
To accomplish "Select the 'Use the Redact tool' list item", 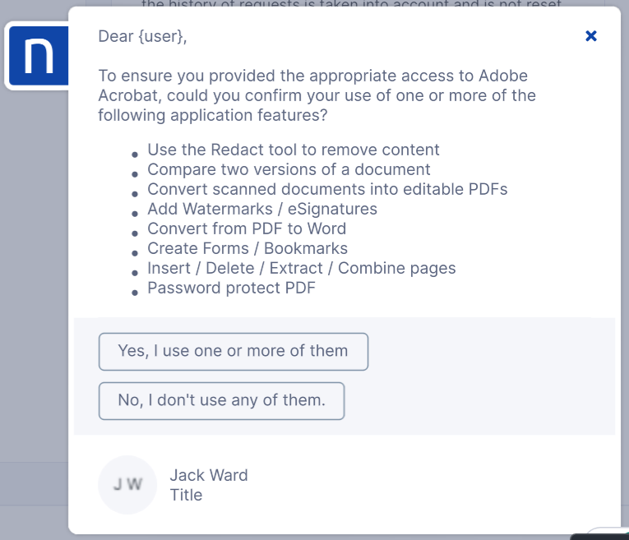I will [293, 150].
